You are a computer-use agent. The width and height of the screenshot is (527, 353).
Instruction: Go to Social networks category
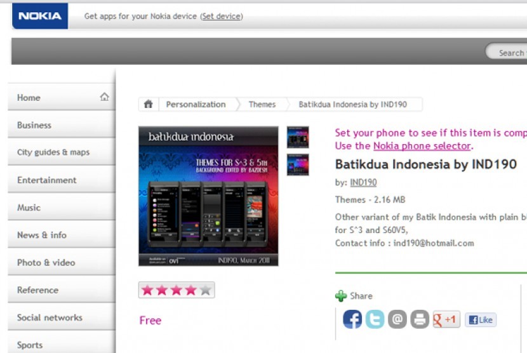click(x=62, y=317)
